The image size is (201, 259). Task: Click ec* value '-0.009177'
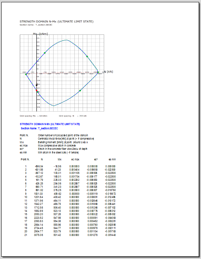point(92,177)
